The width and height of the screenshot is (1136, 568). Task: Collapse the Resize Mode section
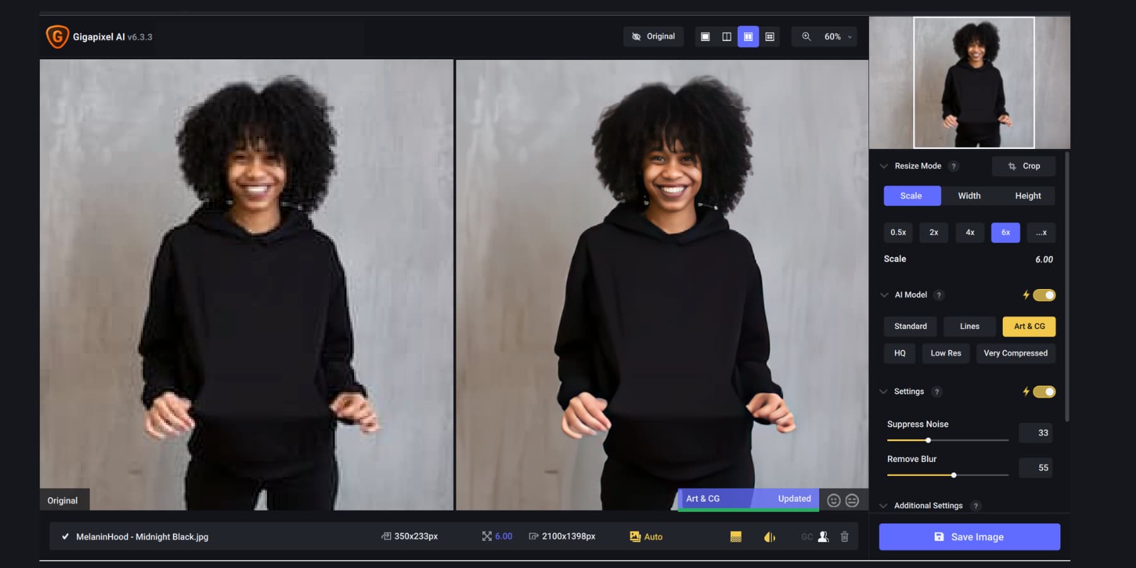pyautogui.click(x=883, y=166)
